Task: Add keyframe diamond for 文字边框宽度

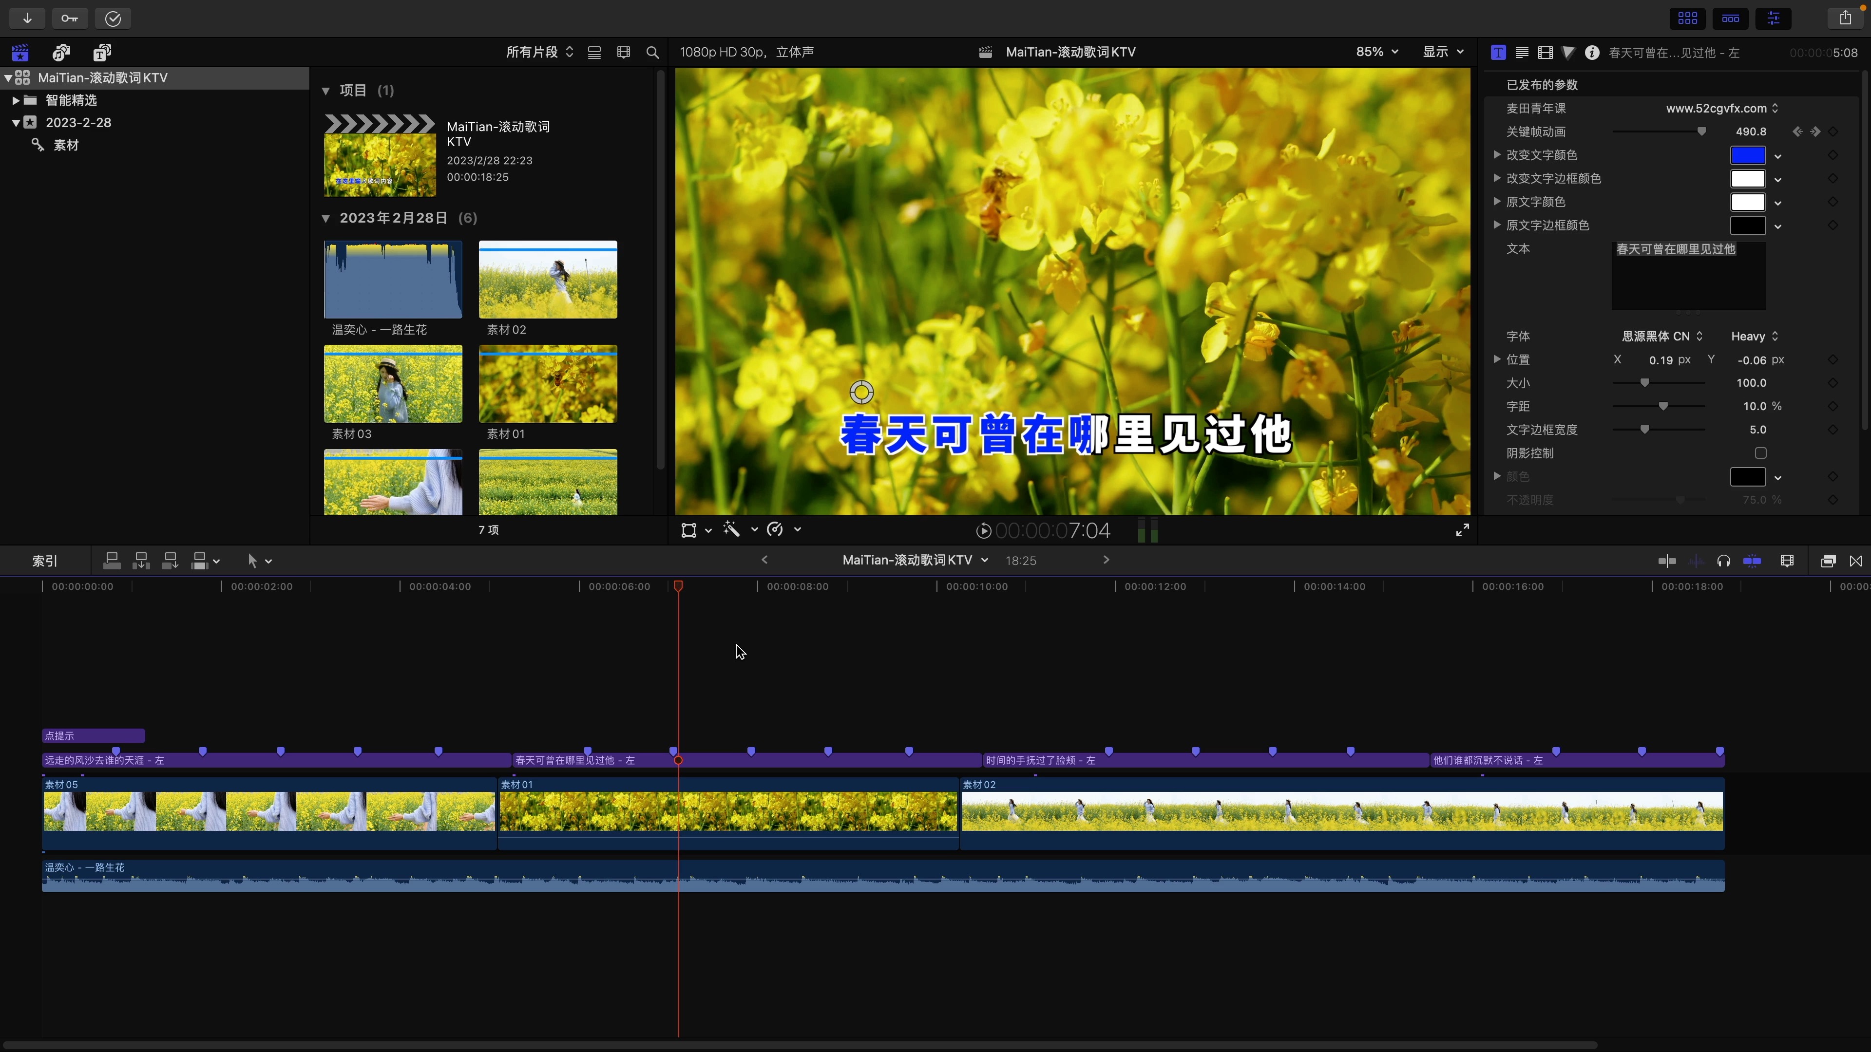Action: [x=1833, y=430]
